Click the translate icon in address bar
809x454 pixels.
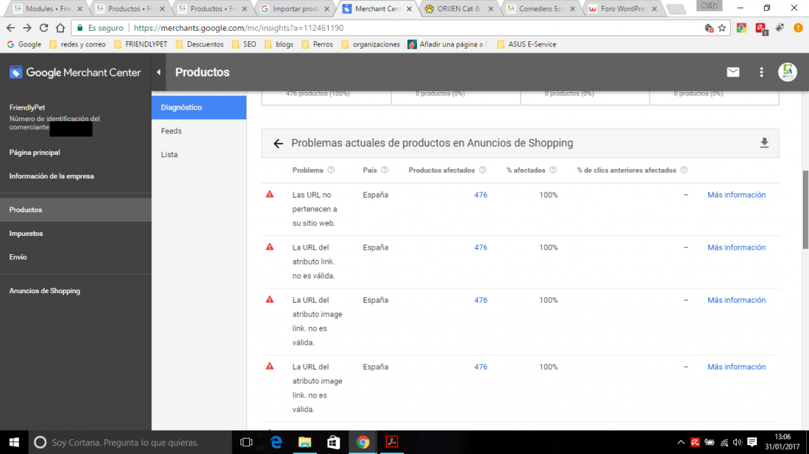tap(709, 28)
